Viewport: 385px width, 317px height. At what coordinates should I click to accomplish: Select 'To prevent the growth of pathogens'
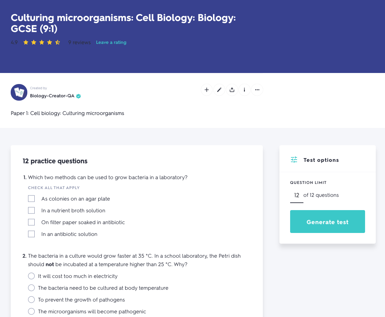(x=31, y=299)
